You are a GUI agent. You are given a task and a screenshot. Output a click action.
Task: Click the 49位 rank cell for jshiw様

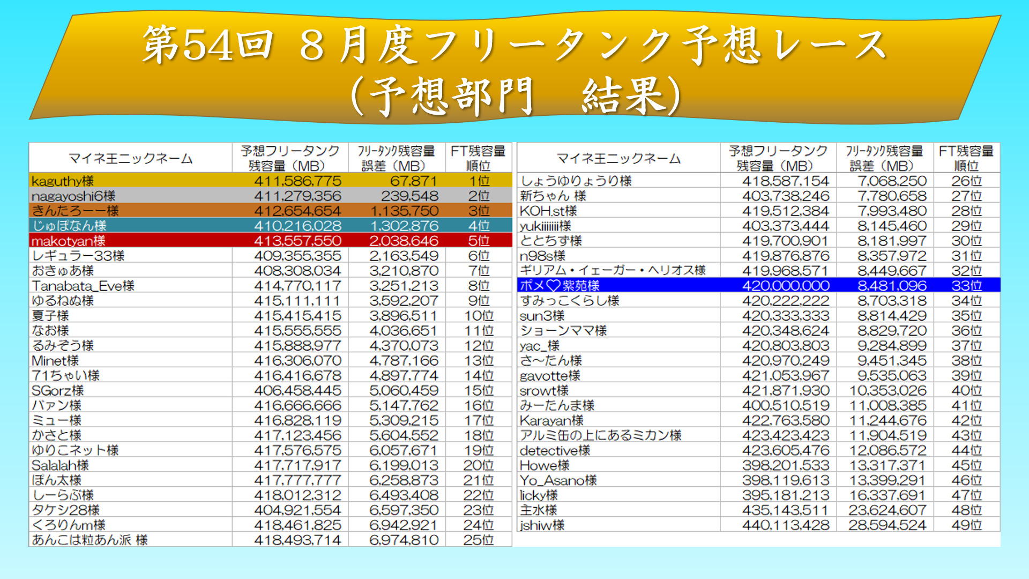966,525
